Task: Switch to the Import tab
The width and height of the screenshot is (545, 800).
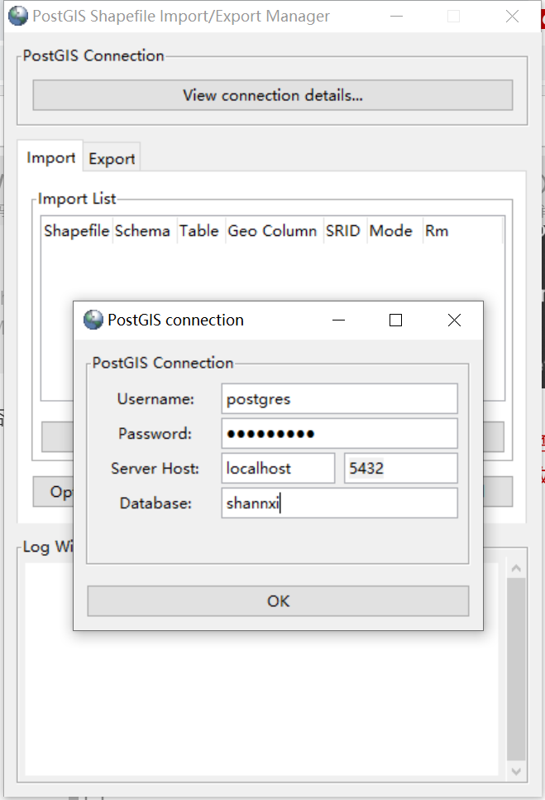Action: [50, 157]
